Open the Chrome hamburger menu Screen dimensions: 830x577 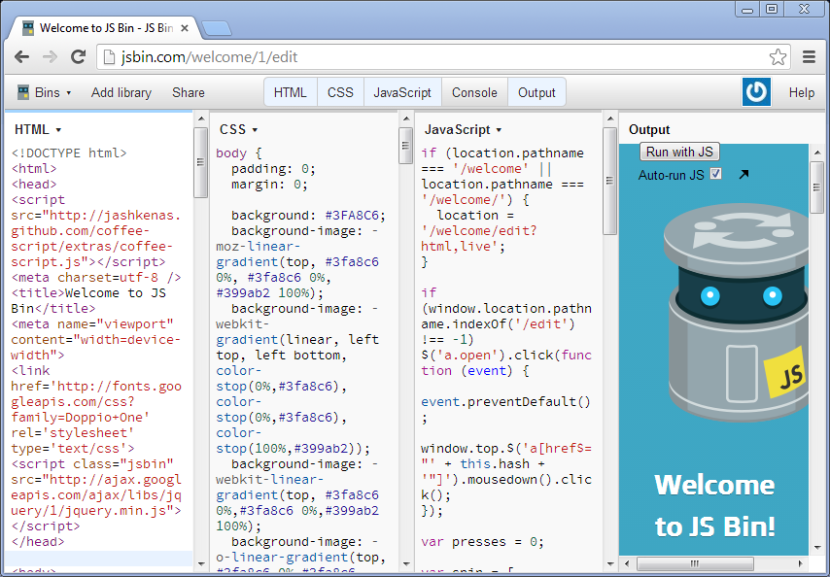click(x=809, y=56)
